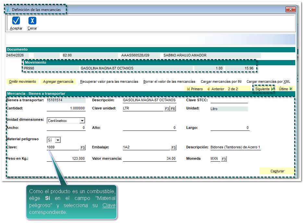Click the Alto input field
The image size is (304, 223).
coord(150,128)
